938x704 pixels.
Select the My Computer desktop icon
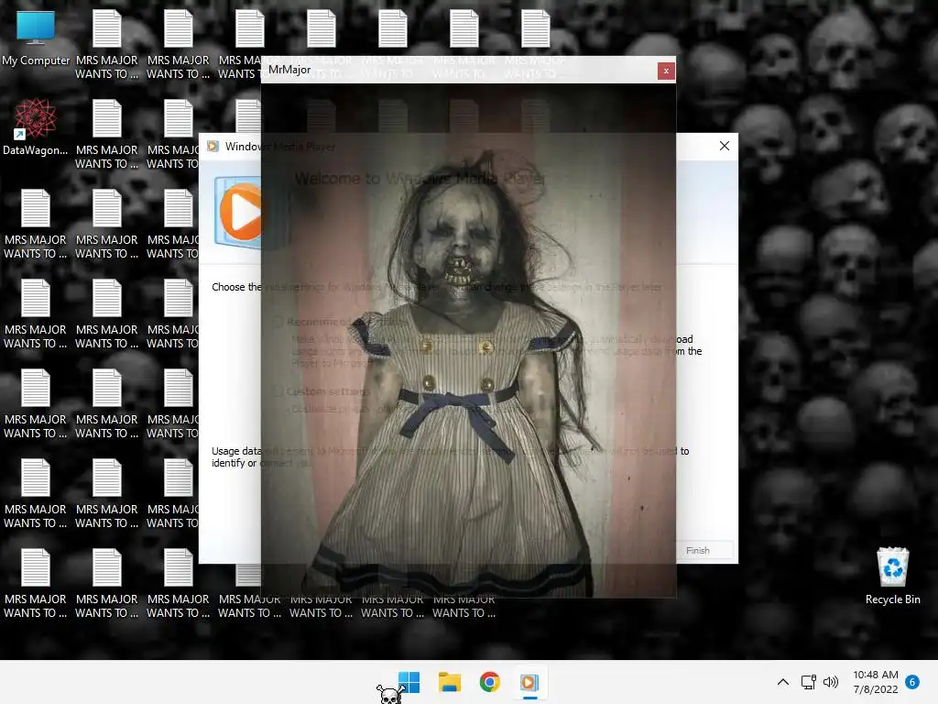(x=36, y=38)
